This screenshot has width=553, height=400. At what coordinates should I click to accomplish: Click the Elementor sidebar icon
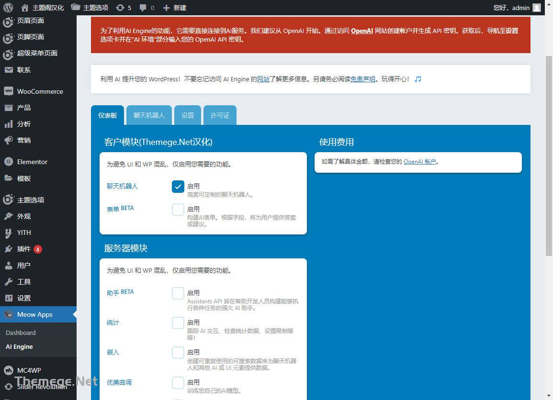(x=9, y=162)
